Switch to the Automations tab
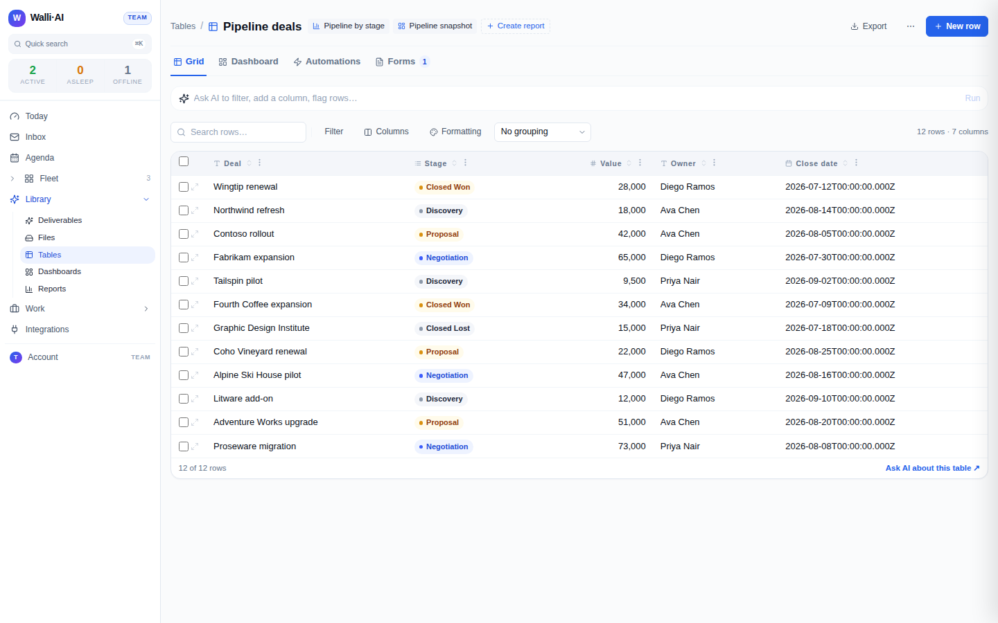998x623 pixels. (x=326, y=62)
